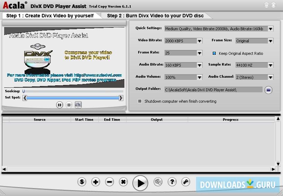
Task: Expand the Audio Channel dropdown
Action: click(x=271, y=77)
